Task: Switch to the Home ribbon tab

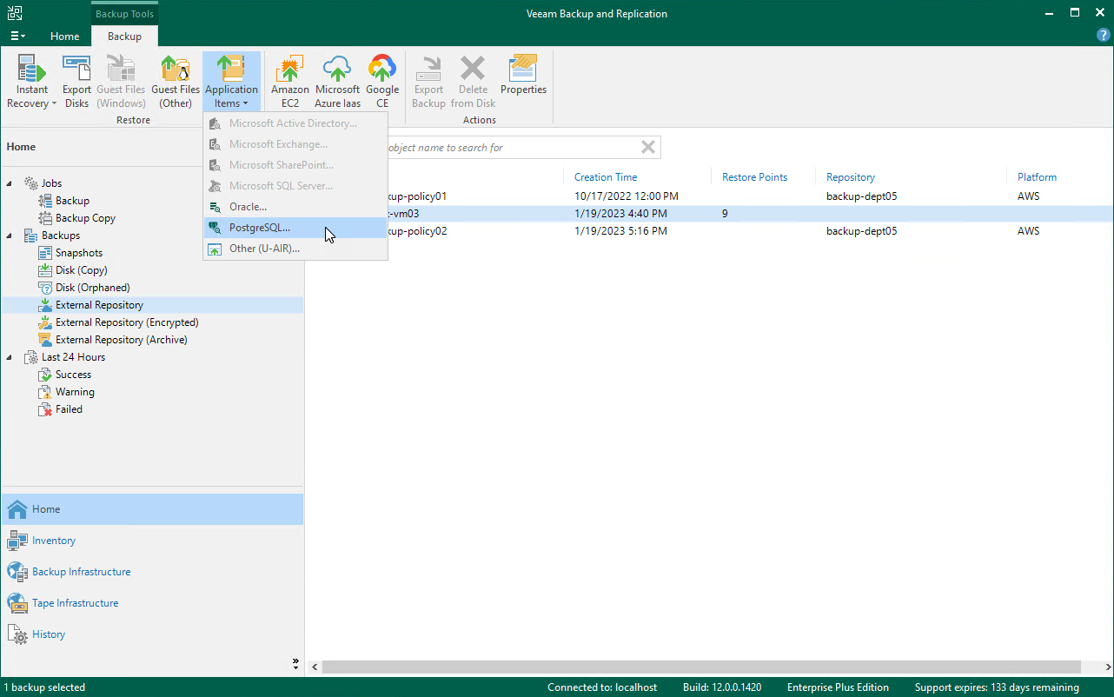Action: coord(65,37)
